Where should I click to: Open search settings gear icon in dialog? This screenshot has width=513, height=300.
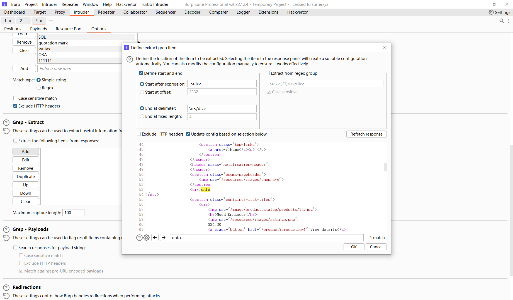[x=146, y=237]
